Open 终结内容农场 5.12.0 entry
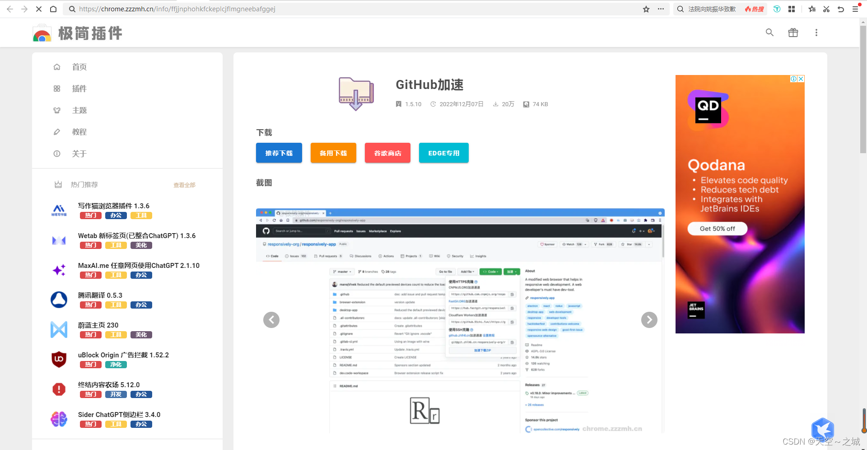The image size is (867, 450). click(109, 384)
